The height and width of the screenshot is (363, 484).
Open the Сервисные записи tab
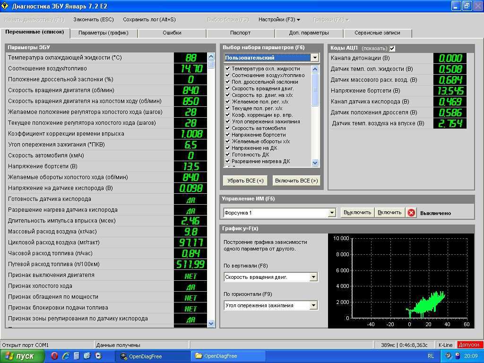coord(377,33)
